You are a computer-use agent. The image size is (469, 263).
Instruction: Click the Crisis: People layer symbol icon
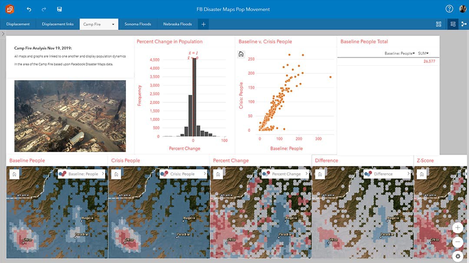(x=164, y=174)
